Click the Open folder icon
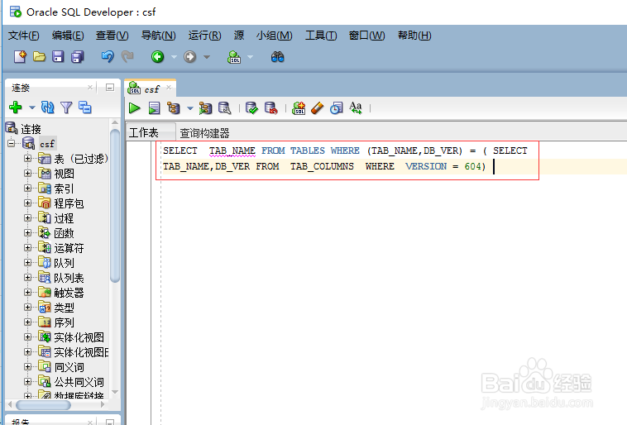Image resolution: width=627 pixels, height=425 pixels. pos(39,57)
